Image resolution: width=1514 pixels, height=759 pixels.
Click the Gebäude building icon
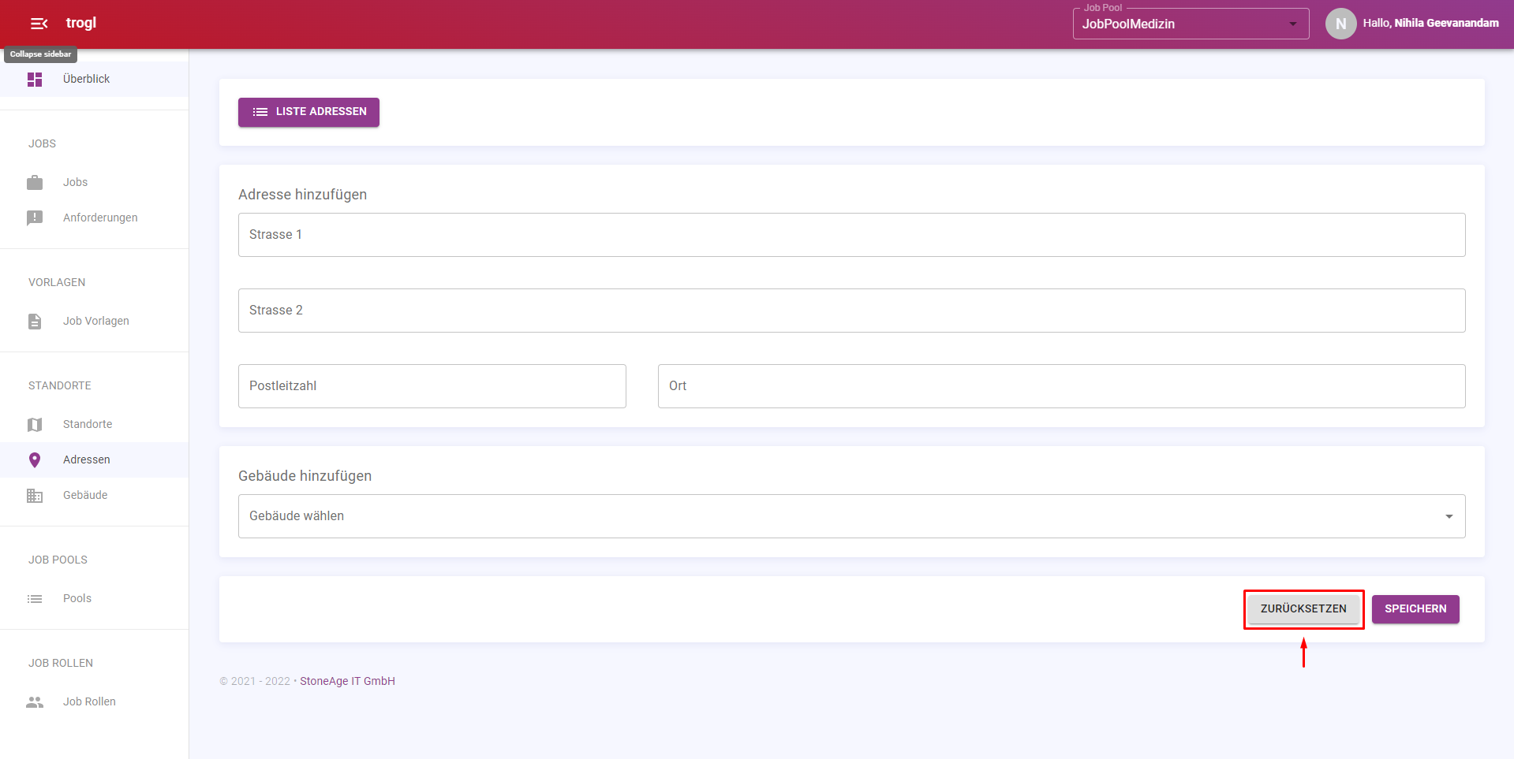click(35, 496)
